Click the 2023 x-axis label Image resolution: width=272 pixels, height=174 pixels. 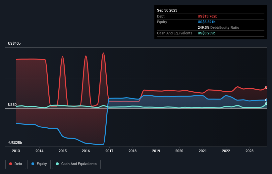[x=249, y=151]
